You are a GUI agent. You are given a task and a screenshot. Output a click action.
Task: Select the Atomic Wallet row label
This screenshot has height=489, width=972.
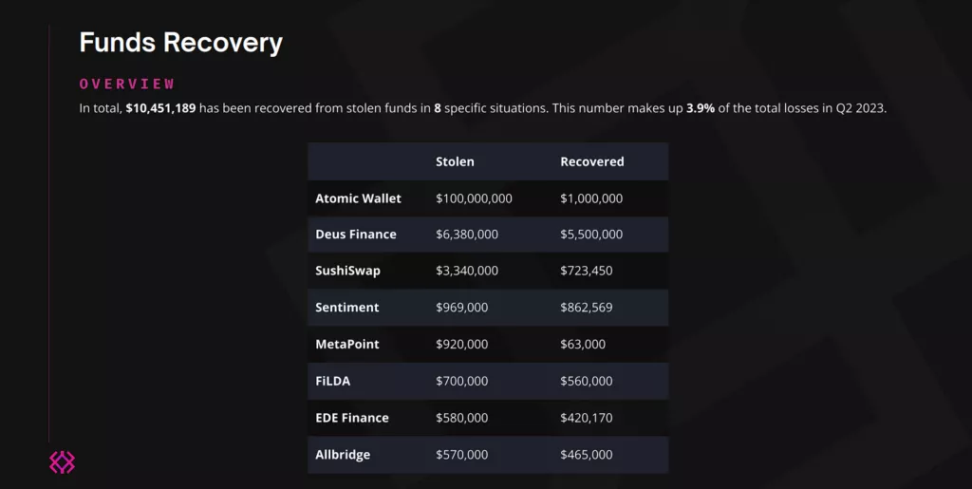click(358, 198)
